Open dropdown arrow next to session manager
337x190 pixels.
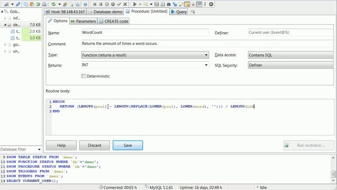[13, 4]
